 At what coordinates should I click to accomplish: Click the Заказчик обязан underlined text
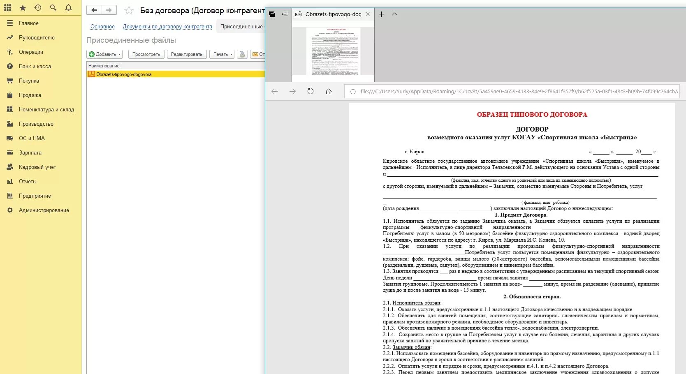[x=412, y=347]
